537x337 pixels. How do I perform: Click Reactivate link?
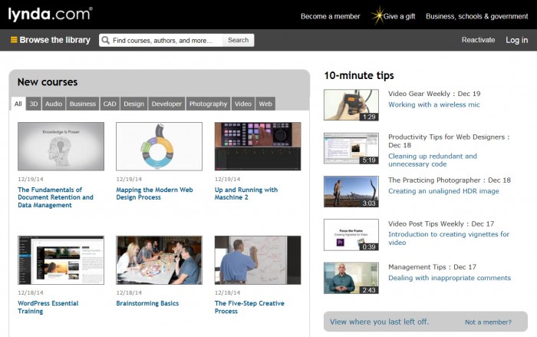point(478,40)
